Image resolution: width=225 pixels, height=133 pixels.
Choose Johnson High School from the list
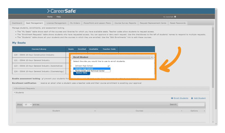(x=92, y=69)
